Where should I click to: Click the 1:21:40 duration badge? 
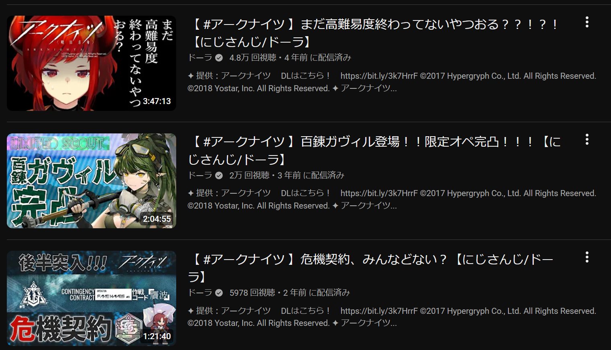click(x=157, y=336)
